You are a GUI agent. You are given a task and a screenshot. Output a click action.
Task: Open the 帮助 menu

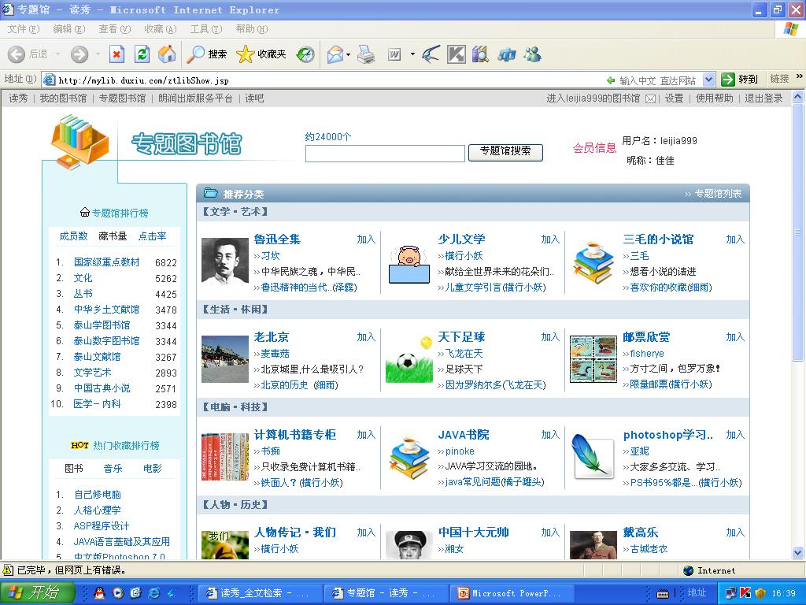(x=252, y=29)
